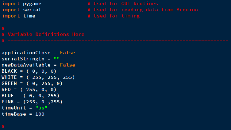Click the BLACK color tuple definition
This screenshot has height=130, width=231.
(x=29, y=71)
